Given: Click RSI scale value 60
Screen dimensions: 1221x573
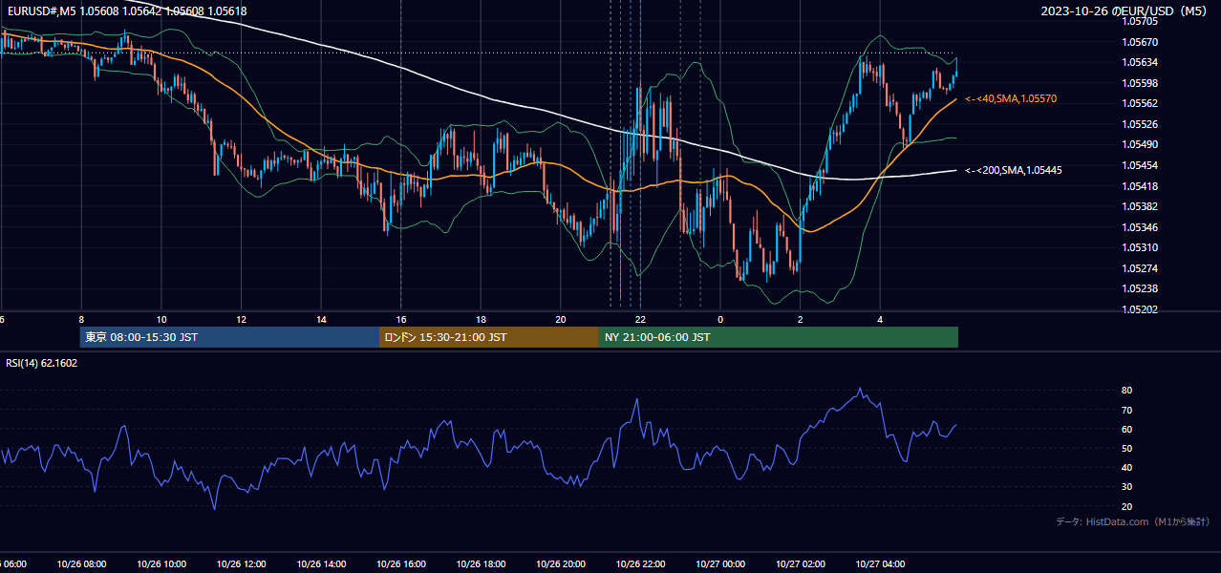Looking at the screenshot, I should point(1126,429).
